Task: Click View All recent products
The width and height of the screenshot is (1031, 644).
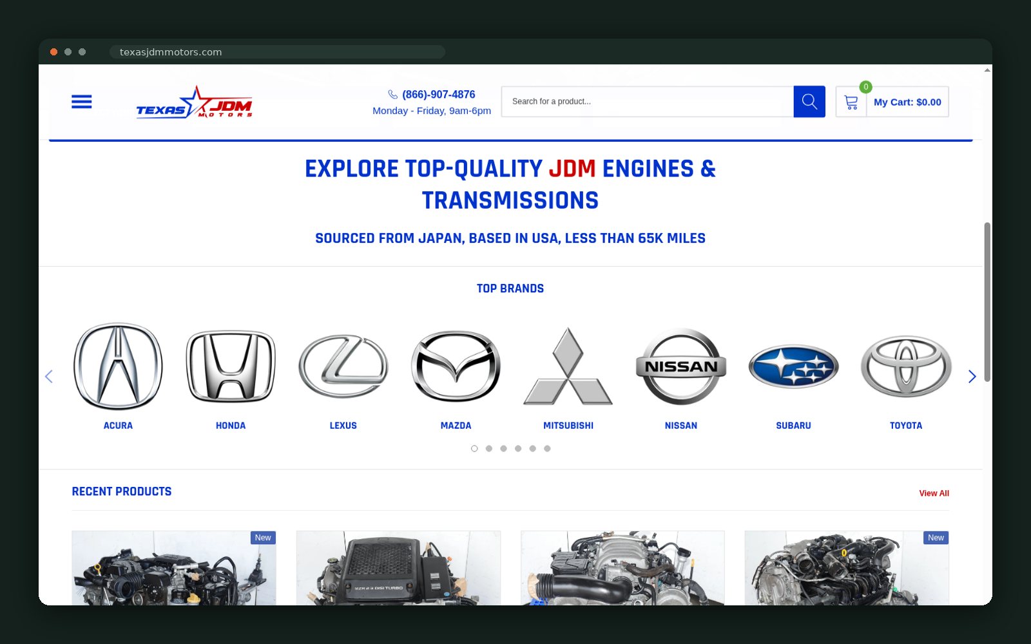Action: pyautogui.click(x=934, y=493)
